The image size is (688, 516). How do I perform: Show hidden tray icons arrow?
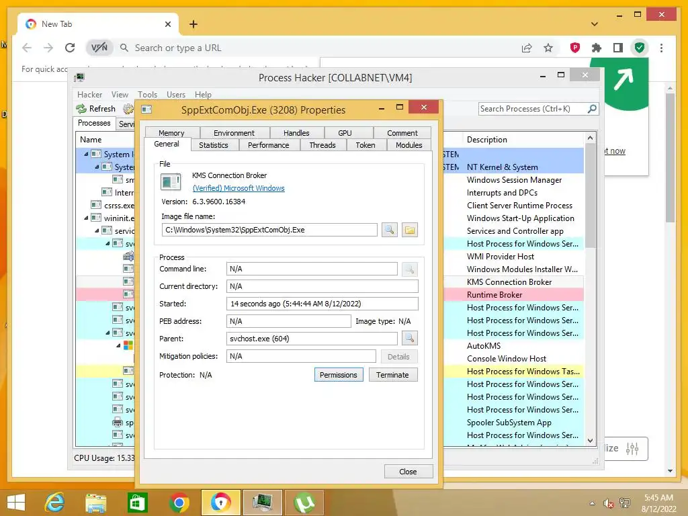(593, 503)
